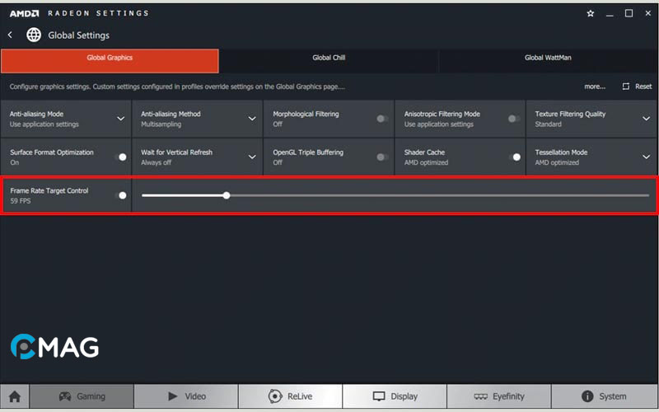Click the Gaming controller icon

click(65, 396)
